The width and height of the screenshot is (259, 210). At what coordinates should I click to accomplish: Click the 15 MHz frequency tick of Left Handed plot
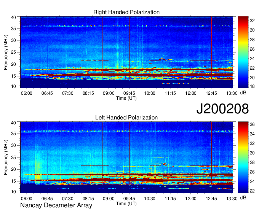(13, 181)
